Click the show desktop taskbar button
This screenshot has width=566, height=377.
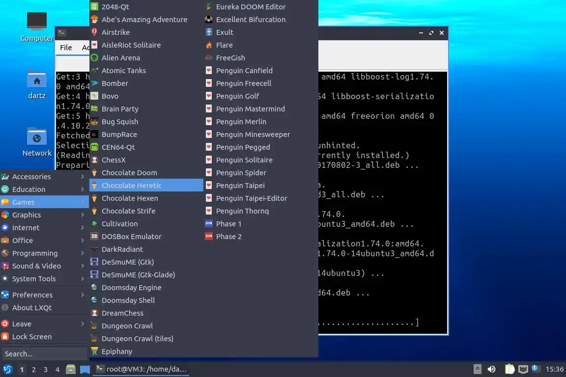(85, 370)
